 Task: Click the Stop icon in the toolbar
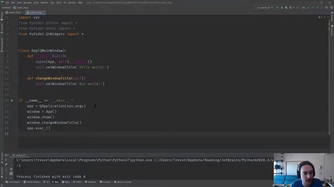point(297,7)
